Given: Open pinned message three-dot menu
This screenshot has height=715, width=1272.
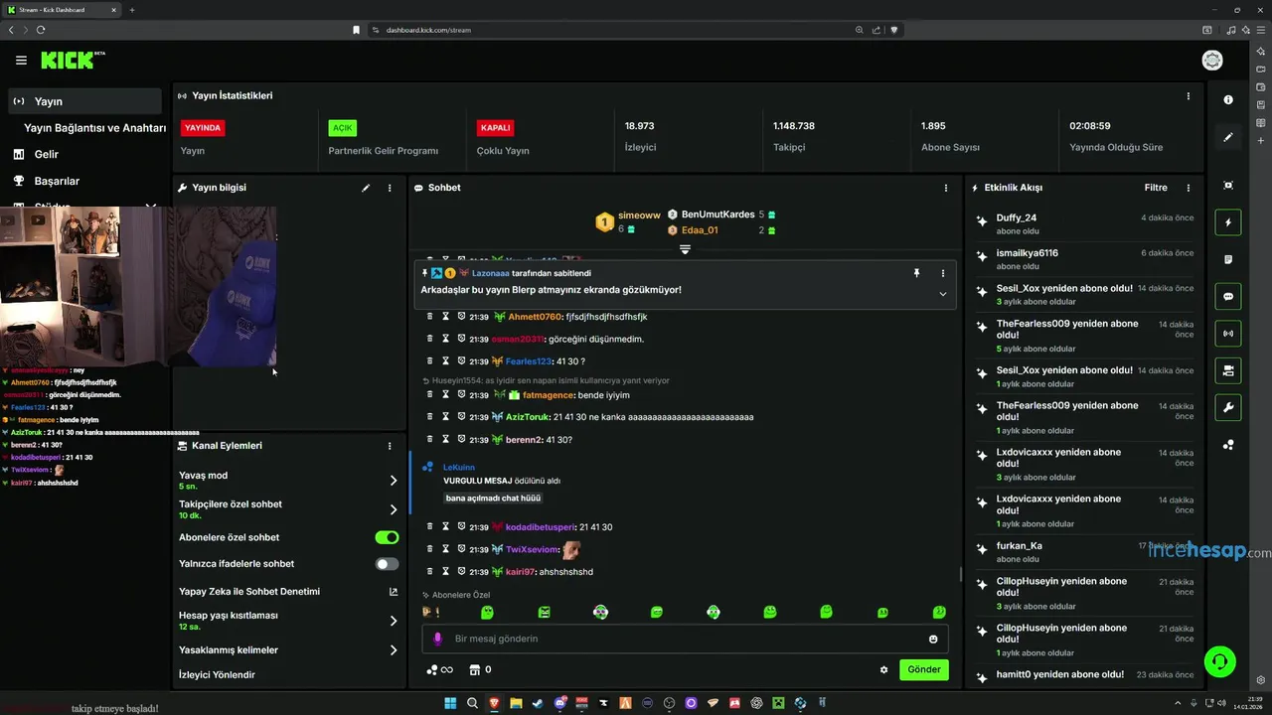Looking at the screenshot, I should tap(943, 273).
